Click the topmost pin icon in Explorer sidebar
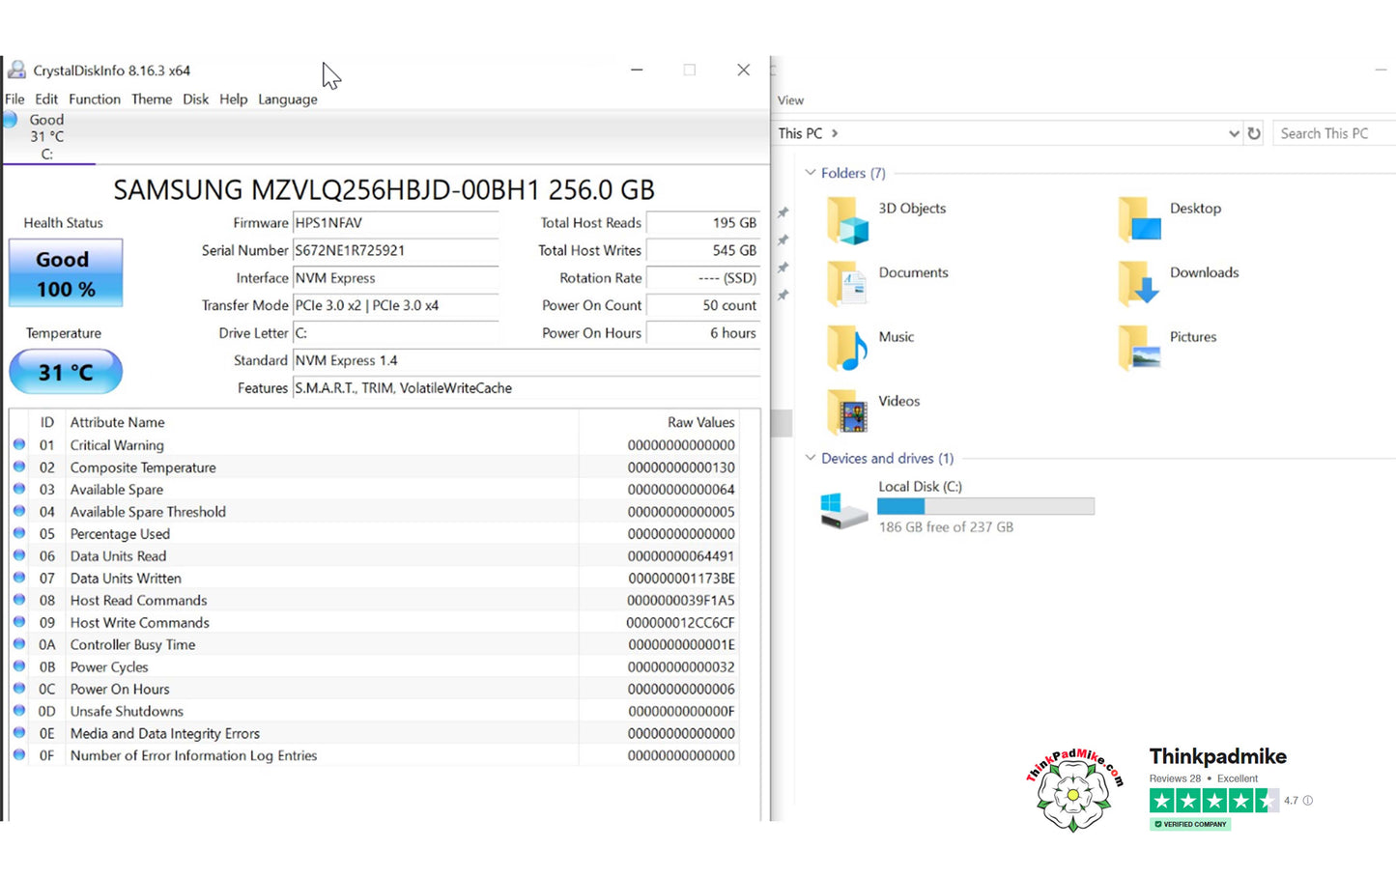This screenshot has width=1396, height=877. 783,212
